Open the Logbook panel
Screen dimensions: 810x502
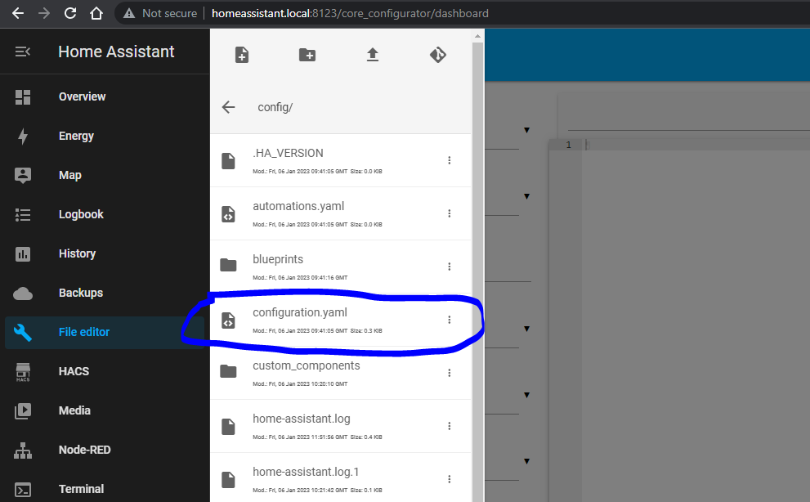[105, 214]
